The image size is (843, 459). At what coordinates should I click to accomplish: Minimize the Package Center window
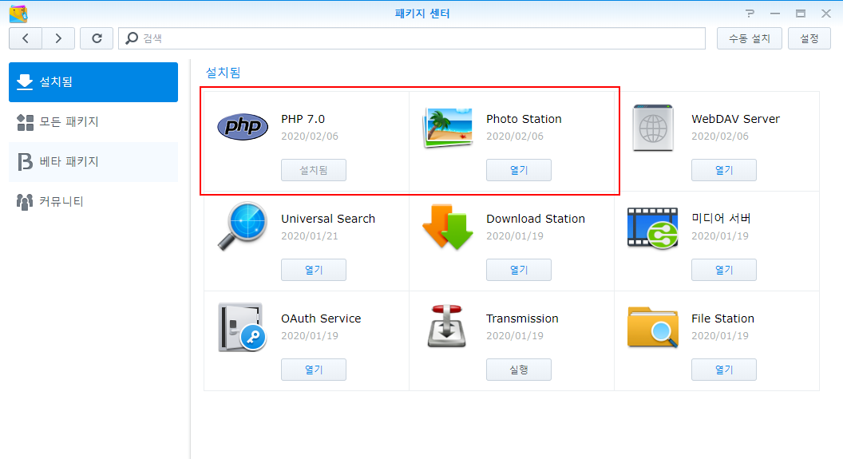coord(774,14)
